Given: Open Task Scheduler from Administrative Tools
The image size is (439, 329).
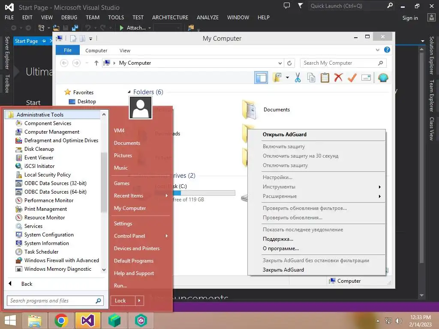Looking at the screenshot, I should click(41, 252).
